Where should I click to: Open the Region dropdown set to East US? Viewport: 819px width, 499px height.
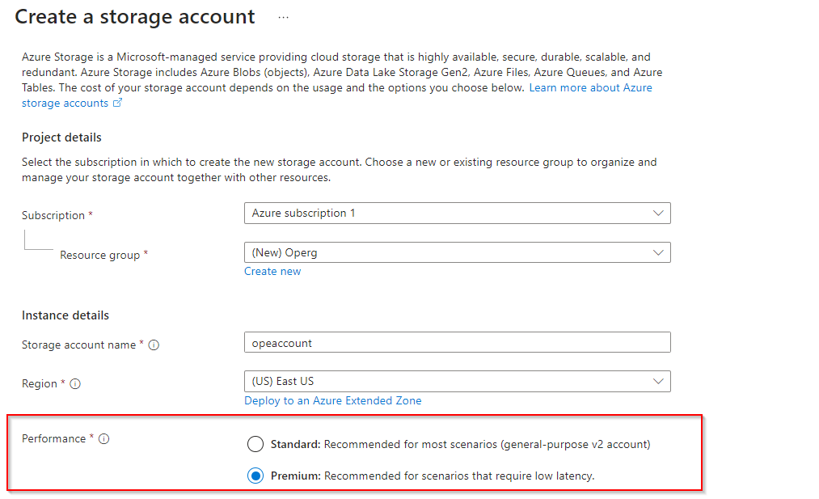point(457,381)
